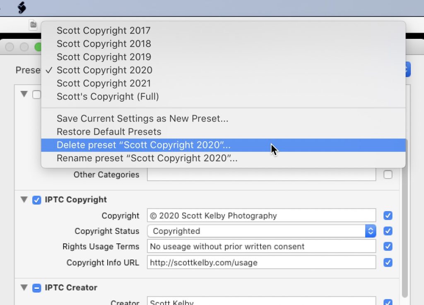
Task: Choose Restore Default Presets
Action: [223, 132]
